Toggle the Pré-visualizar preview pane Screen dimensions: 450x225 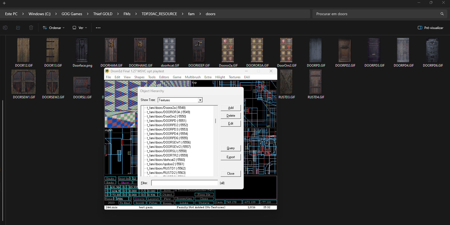(x=431, y=28)
